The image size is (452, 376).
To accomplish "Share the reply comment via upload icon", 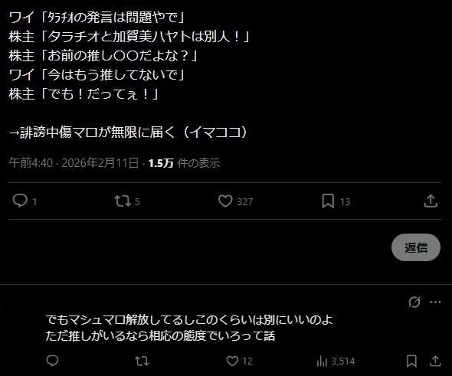I will pyautogui.click(x=435, y=361).
